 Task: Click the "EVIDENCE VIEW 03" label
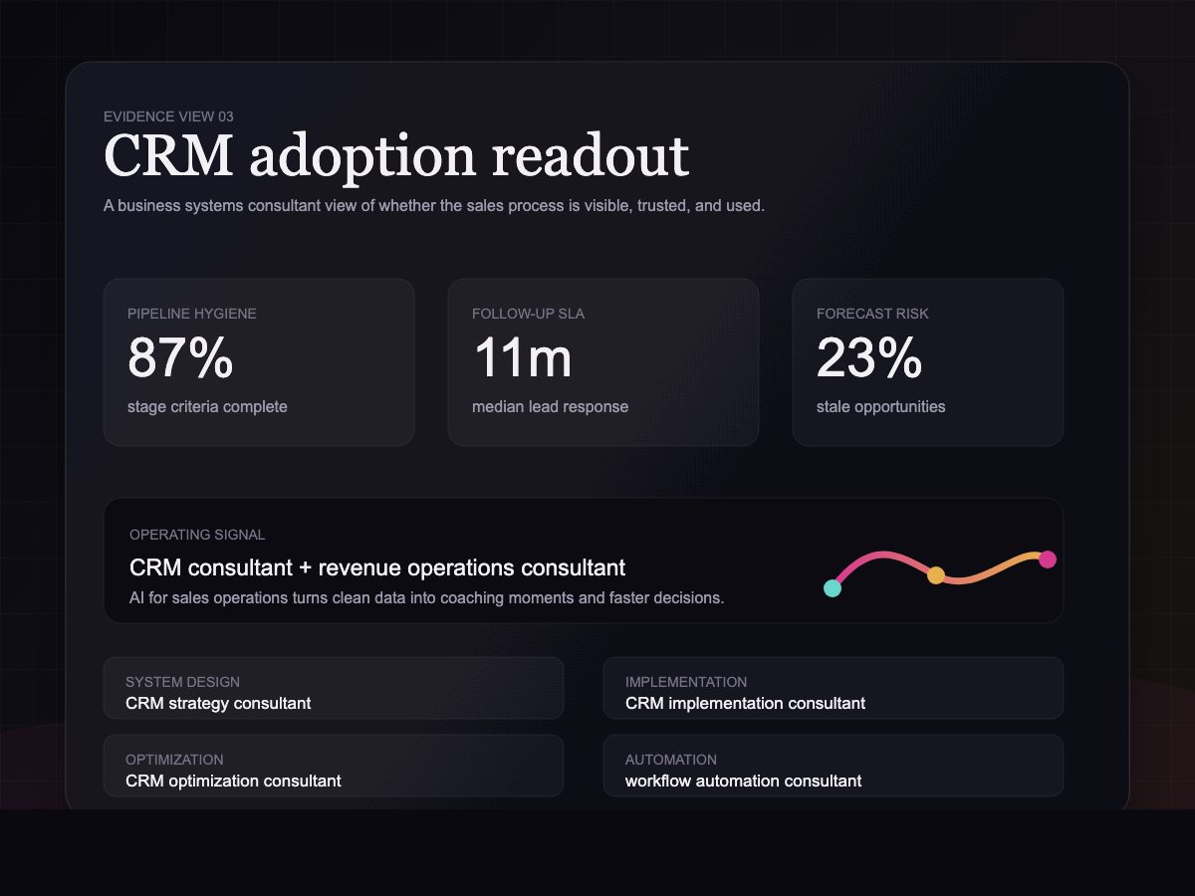168,116
